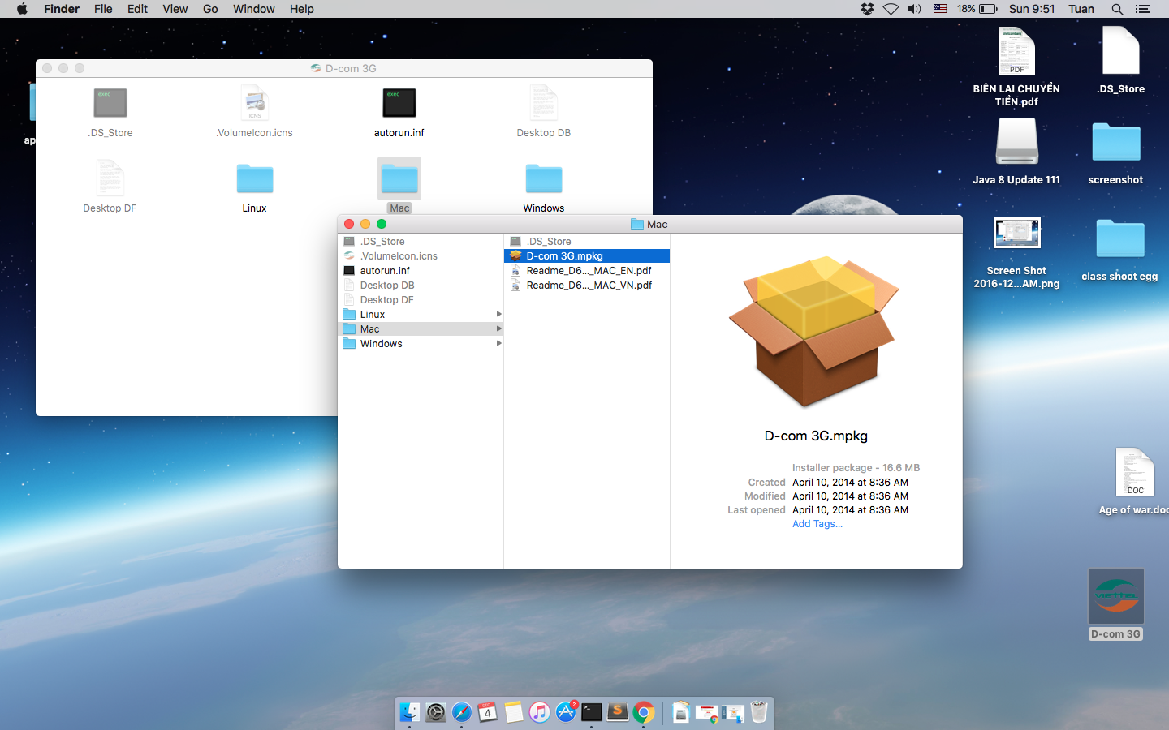Select D-com 3G.mpkg in Mac window
Screen dimensions: 1169x730
point(586,255)
